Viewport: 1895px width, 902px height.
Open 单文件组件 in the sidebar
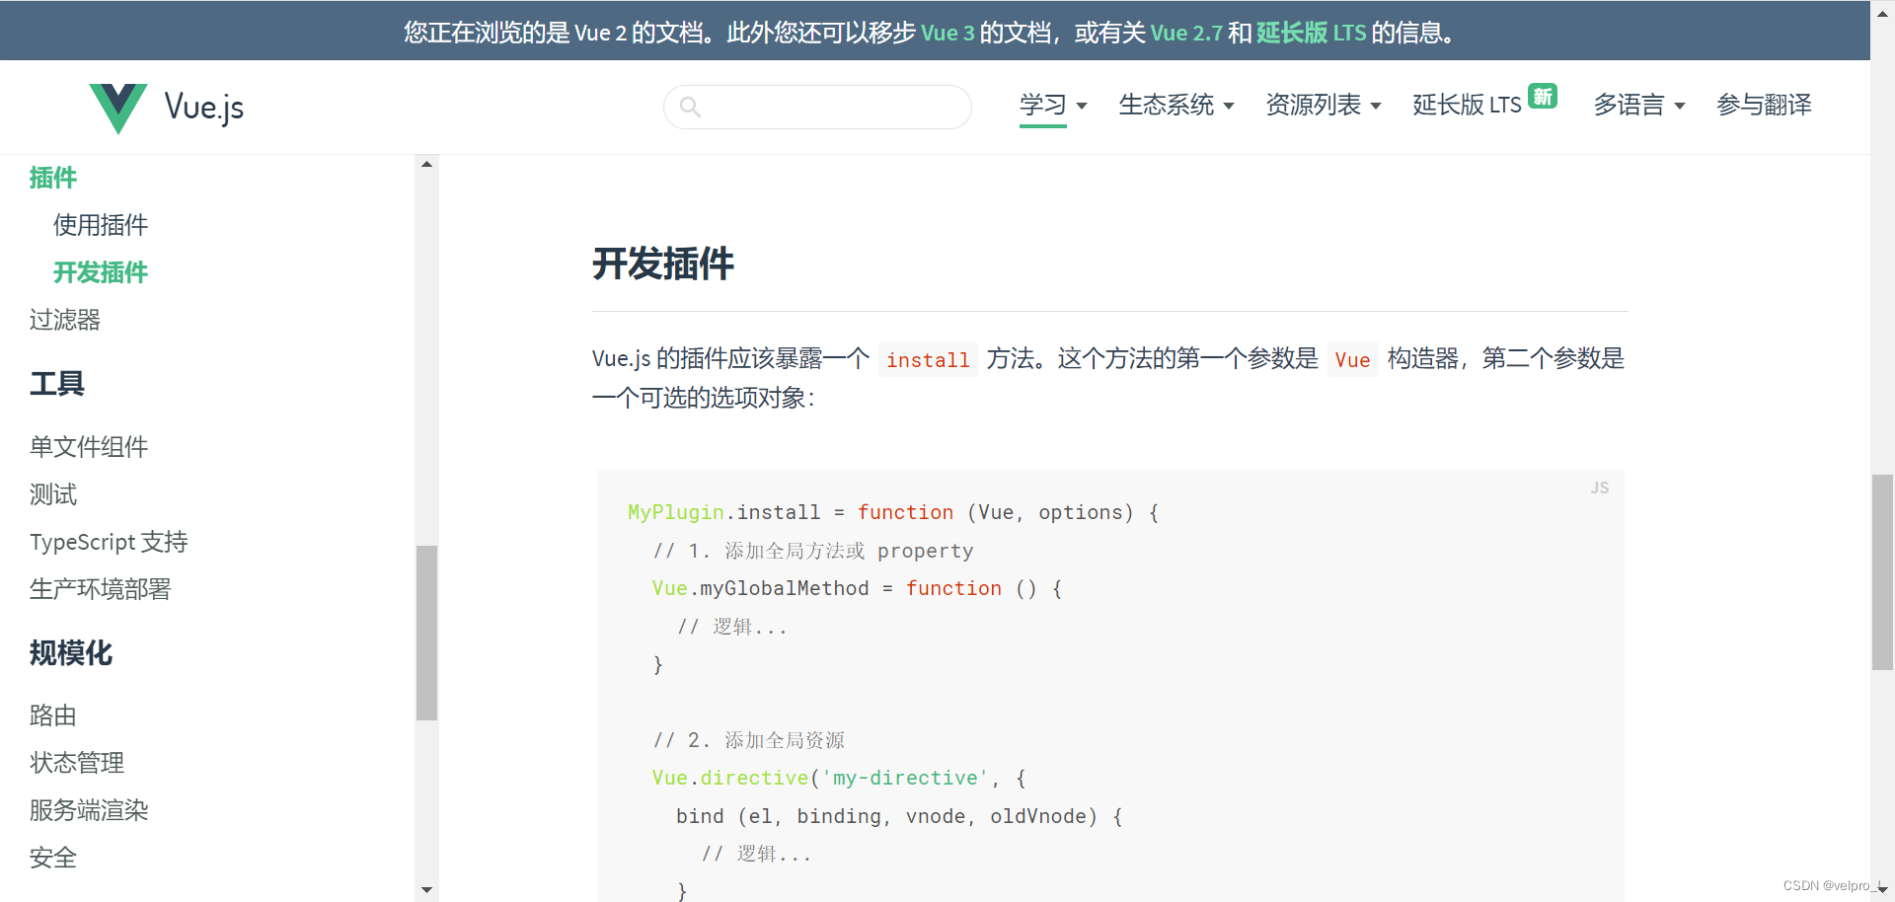(89, 447)
